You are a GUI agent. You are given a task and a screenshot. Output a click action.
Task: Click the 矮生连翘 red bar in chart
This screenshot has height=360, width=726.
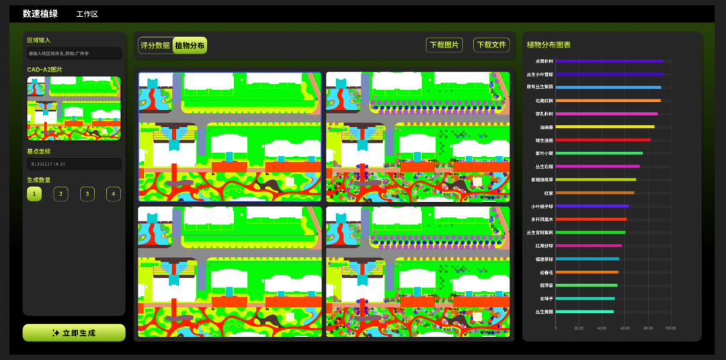pyautogui.click(x=603, y=140)
